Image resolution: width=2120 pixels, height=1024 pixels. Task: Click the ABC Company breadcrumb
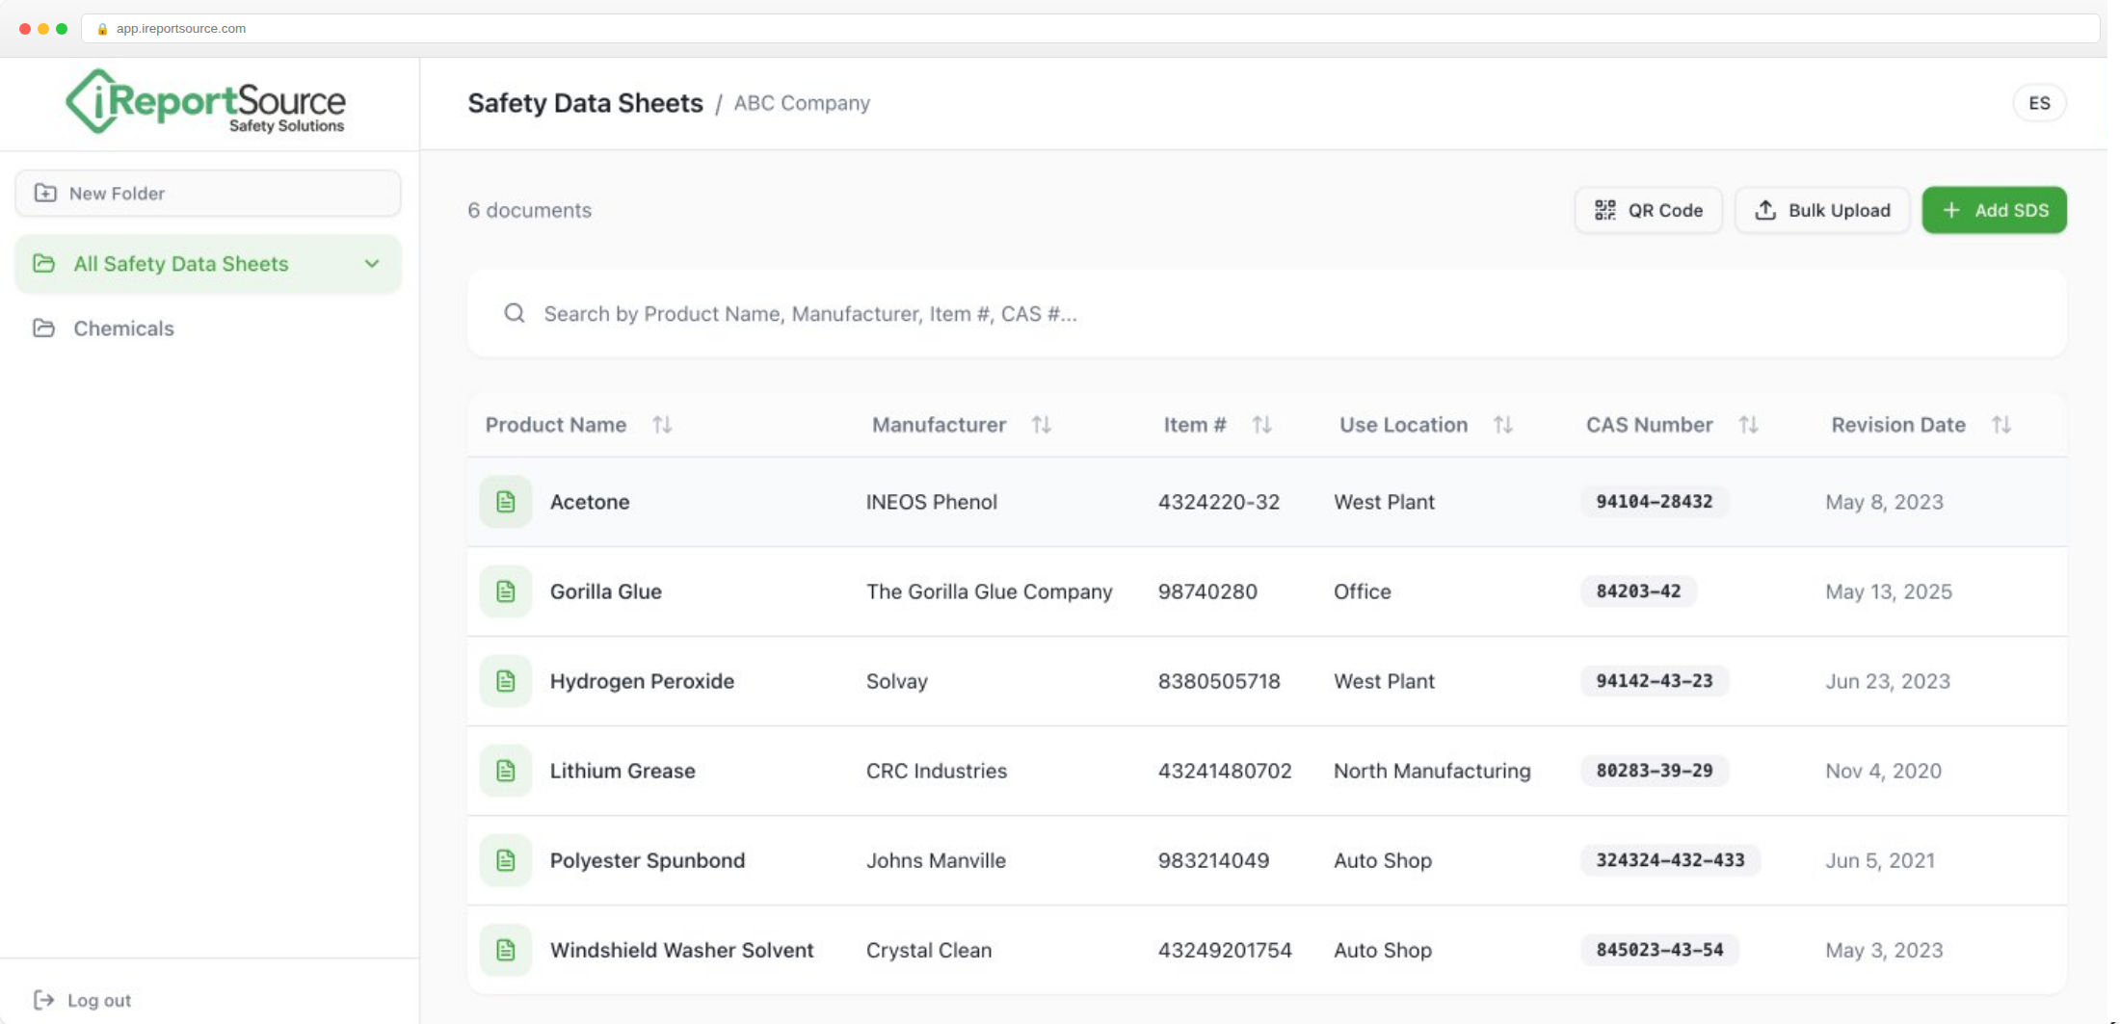pyautogui.click(x=802, y=103)
